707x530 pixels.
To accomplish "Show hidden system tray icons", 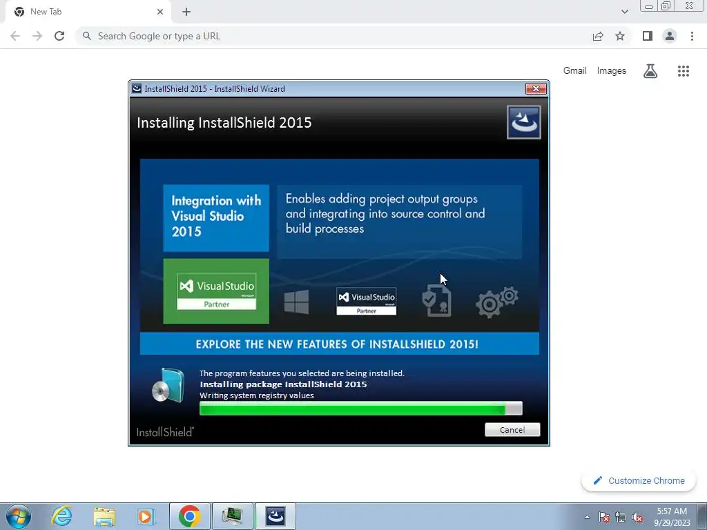I will (x=587, y=517).
